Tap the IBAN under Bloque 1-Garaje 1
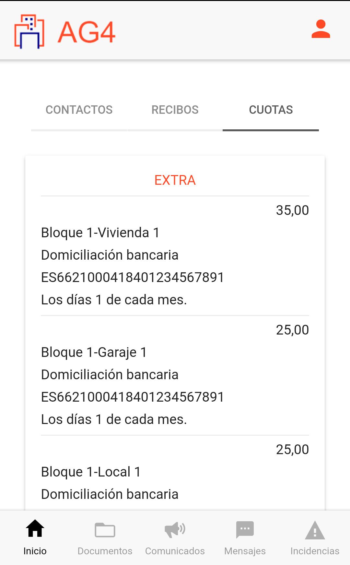This screenshot has height=565, width=350. [x=133, y=397]
